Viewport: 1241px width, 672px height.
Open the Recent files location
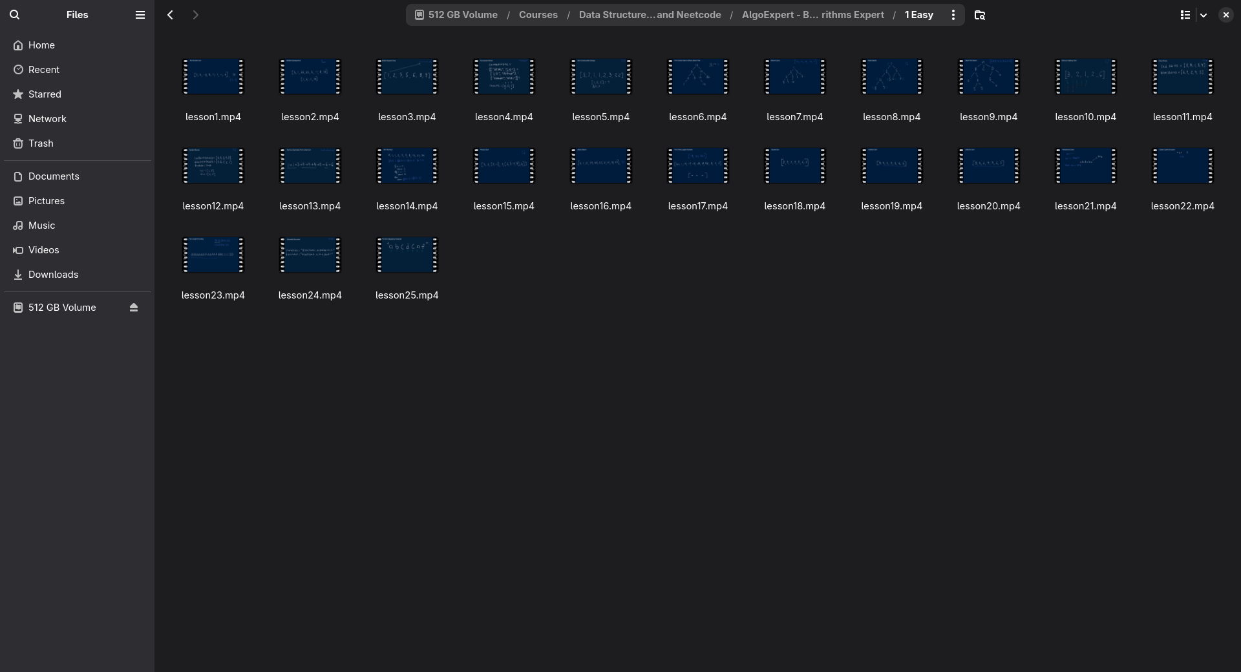(x=43, y=70)
